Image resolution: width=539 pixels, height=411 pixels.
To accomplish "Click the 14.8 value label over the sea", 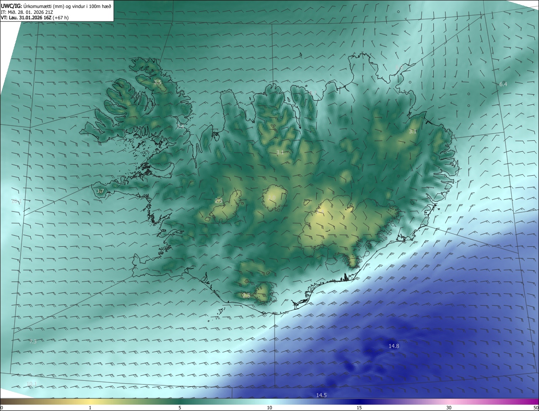I will [394, 346].
